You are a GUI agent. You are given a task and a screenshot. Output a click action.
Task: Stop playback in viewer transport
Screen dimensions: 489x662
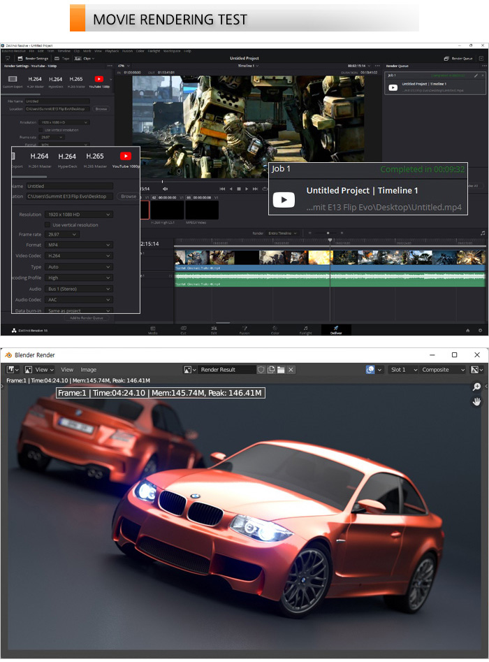(x=239, y=189)
